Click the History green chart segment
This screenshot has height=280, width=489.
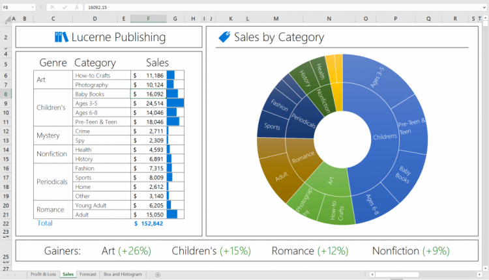pos(305,78)
